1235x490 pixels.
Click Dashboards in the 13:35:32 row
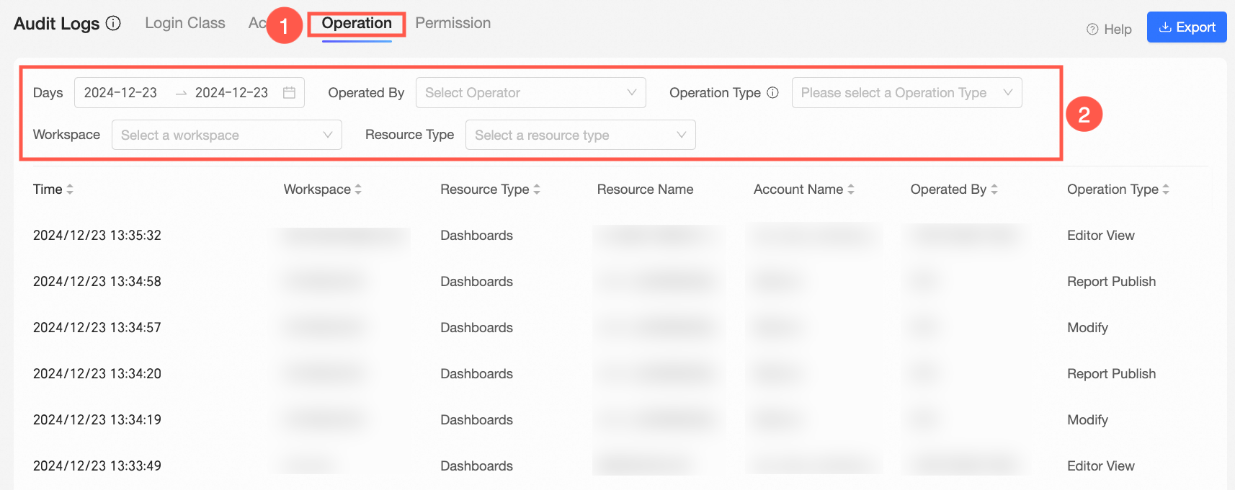pyautogui.click(x=477, y=236)
